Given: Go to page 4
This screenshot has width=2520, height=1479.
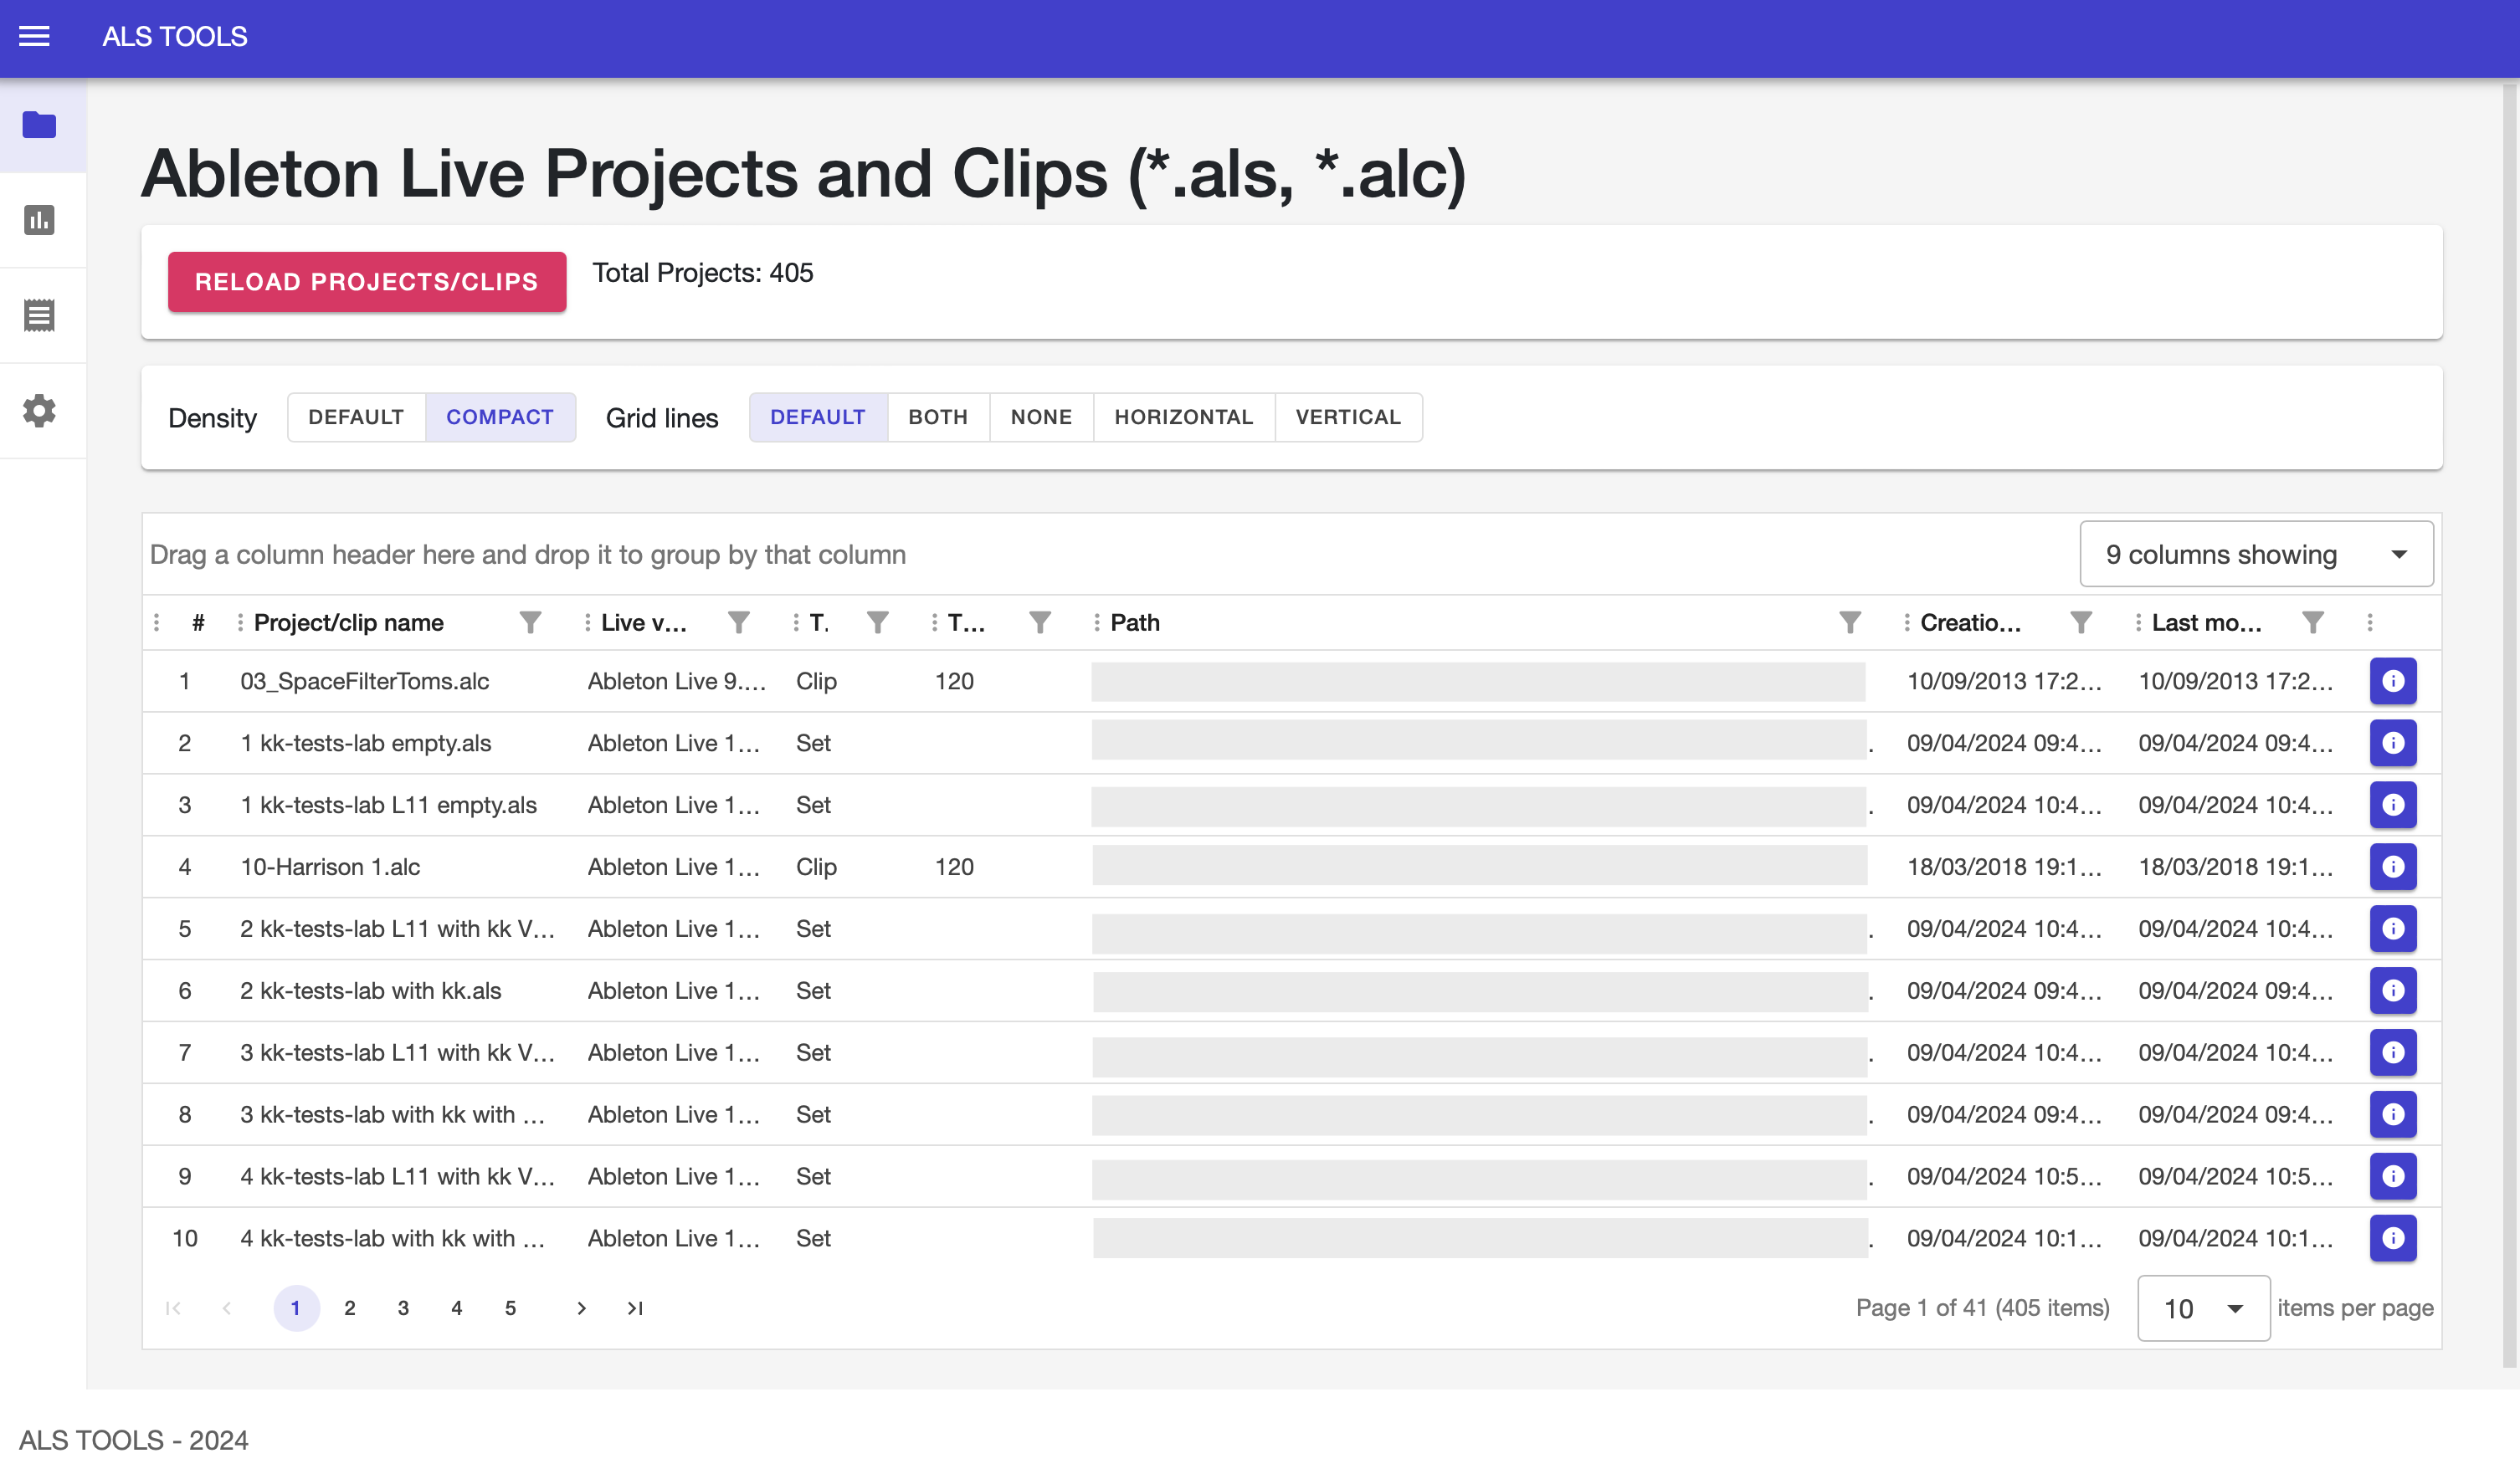Looking at the screenshot, I should [x=457, y=1308].
